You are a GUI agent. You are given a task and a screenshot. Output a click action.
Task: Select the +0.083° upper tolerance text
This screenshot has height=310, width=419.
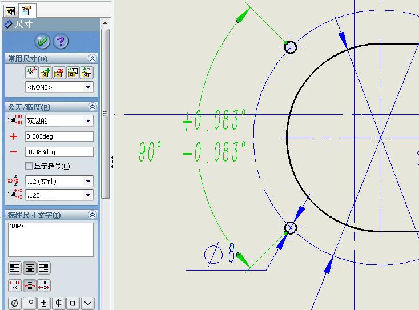(213, 121)
